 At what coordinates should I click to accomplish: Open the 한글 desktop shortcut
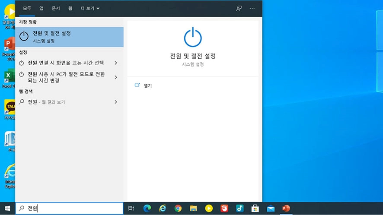(x=10, y=142)
